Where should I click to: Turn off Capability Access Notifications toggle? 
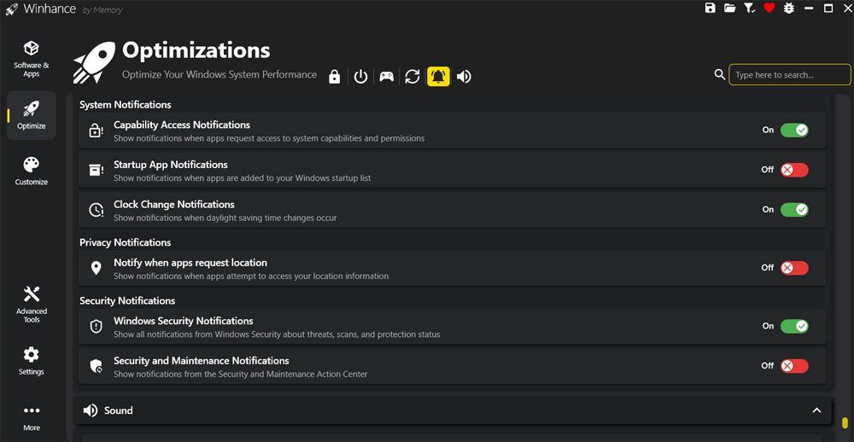click(793, 131)
